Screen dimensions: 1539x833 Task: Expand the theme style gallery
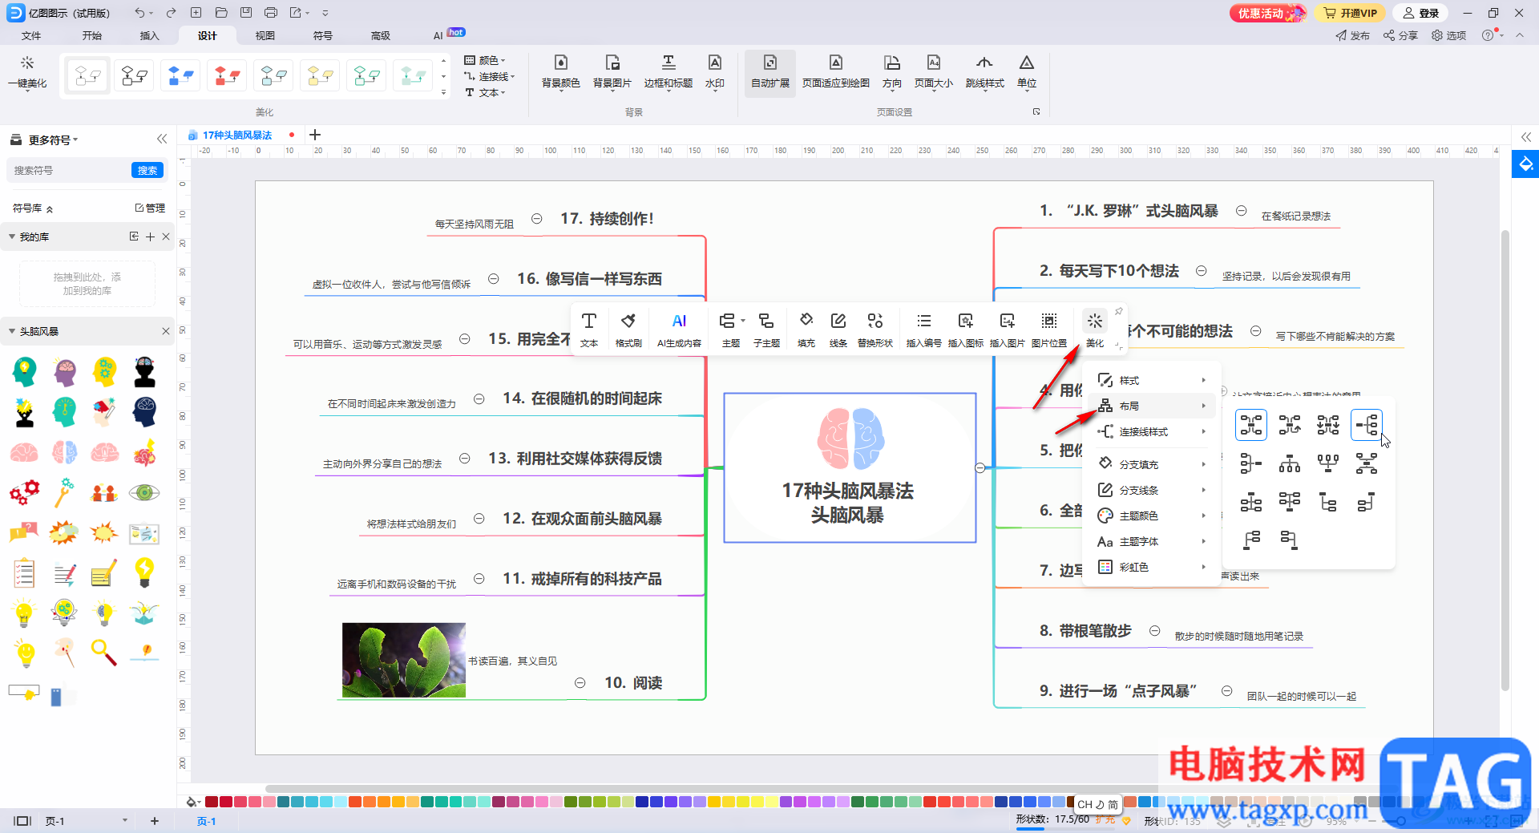pyautogui.click(x=443, y=93)
